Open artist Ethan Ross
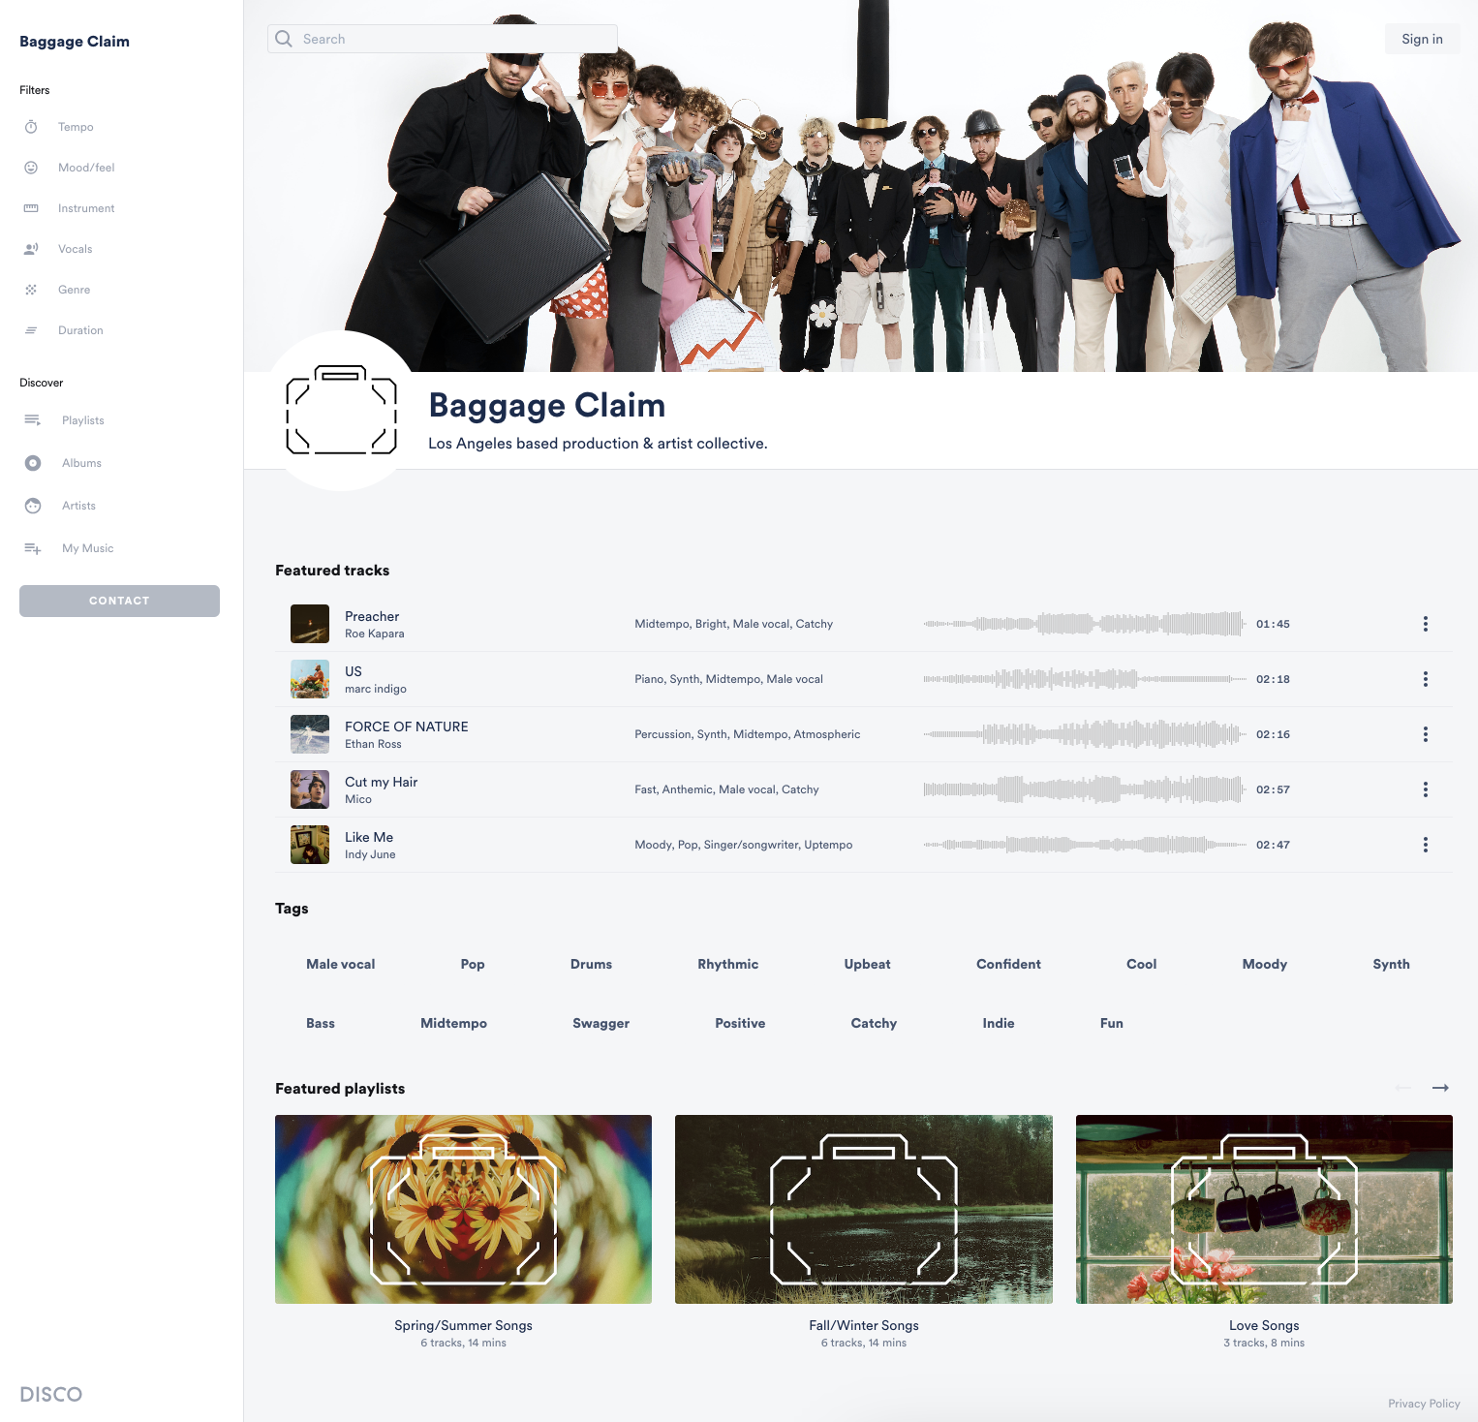The image size is (1478, 1422). coord(373,744)
